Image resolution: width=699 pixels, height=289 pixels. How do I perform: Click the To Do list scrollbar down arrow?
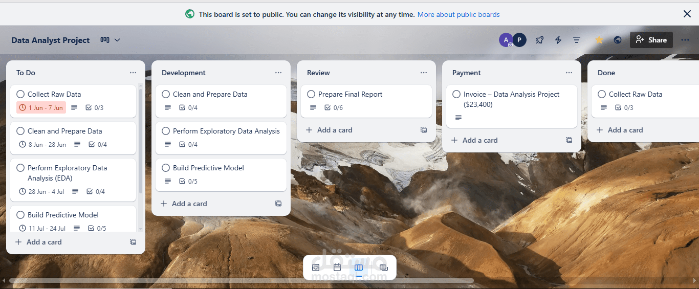141,229
